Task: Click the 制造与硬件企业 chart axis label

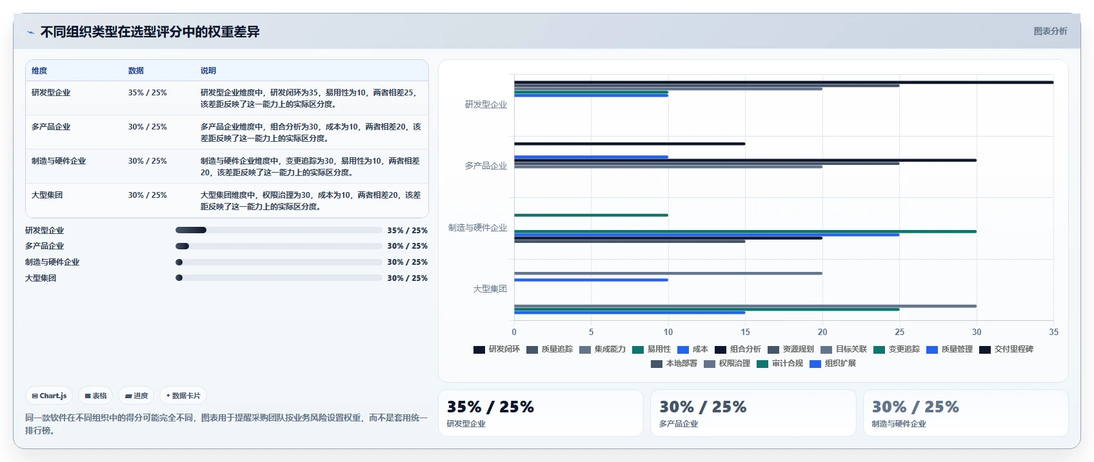Action: pos(477,227)
